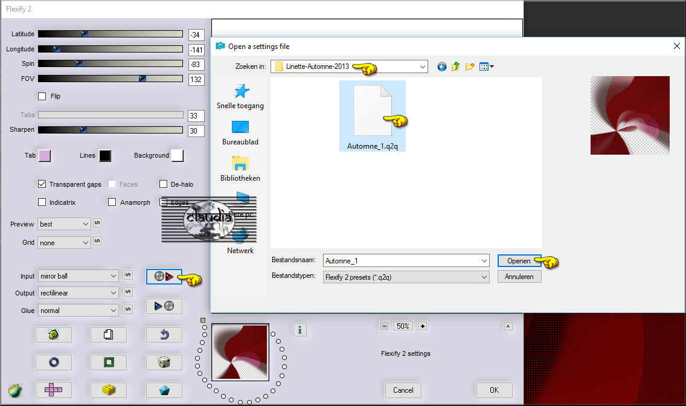Enable the Indicatrix checkbox
Image resolution: width=686 pixels, height=406 pixels.
pyautogui.click(x=42, y=202)
